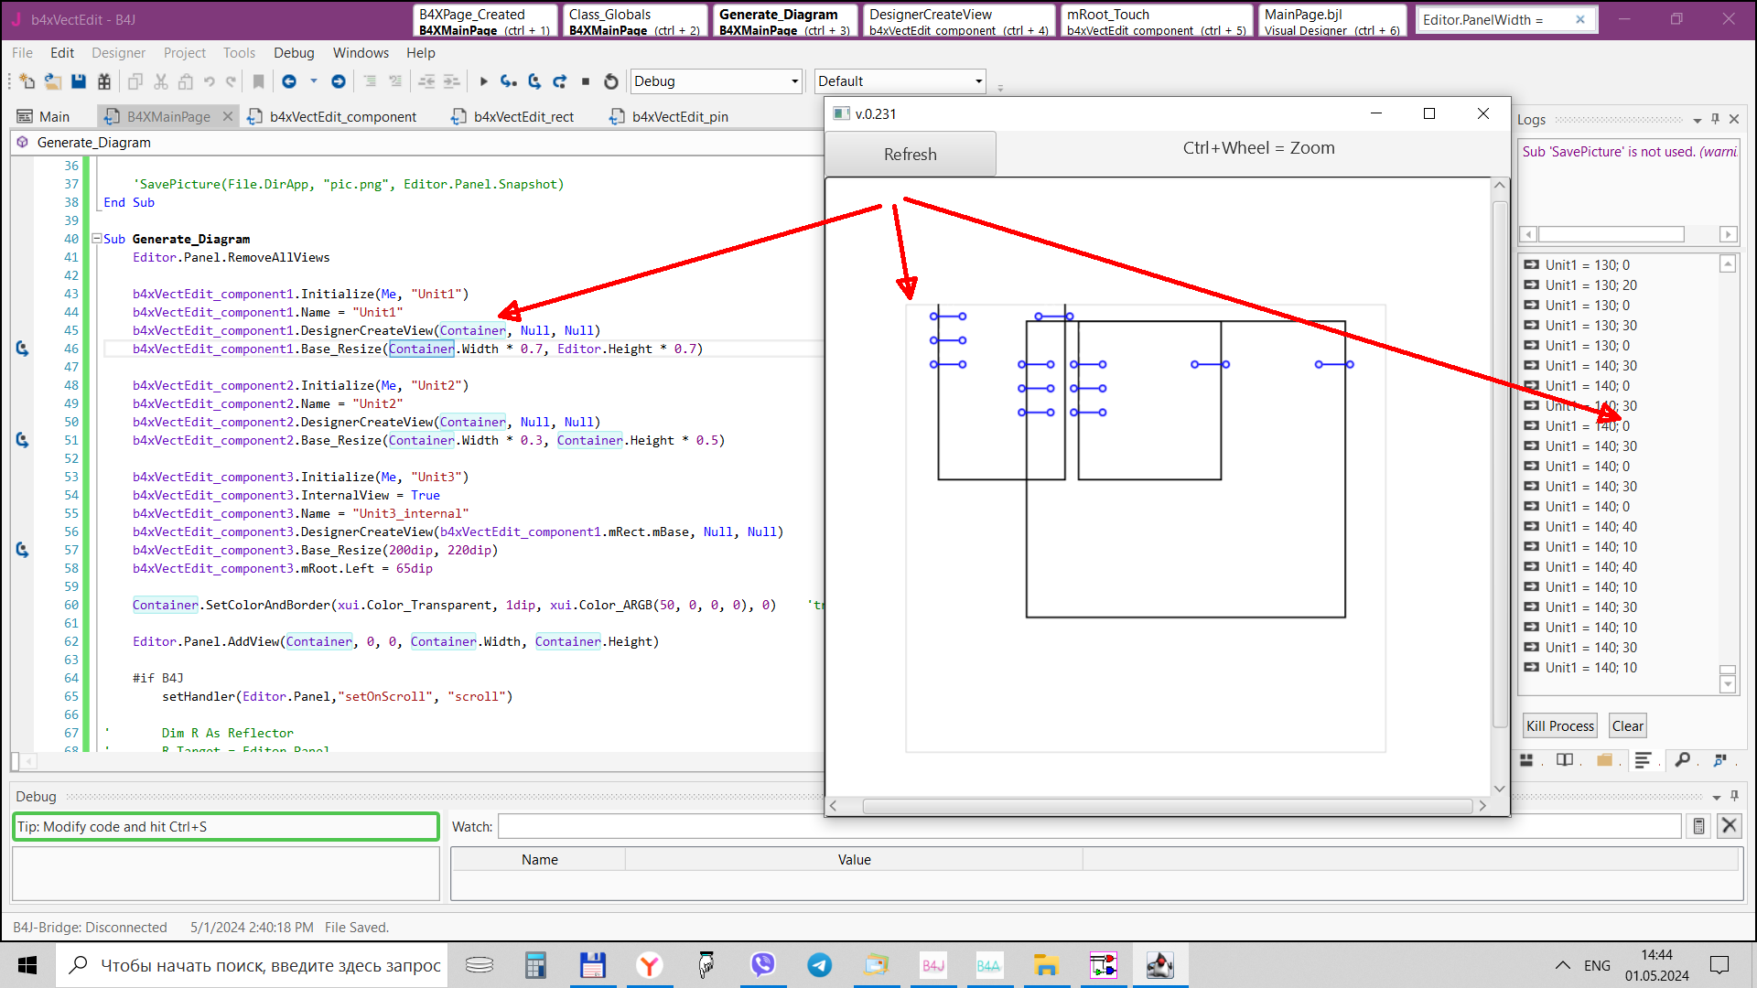The image size is (1757, 988).
Task: Open the Edit menu
Action: 62,53
